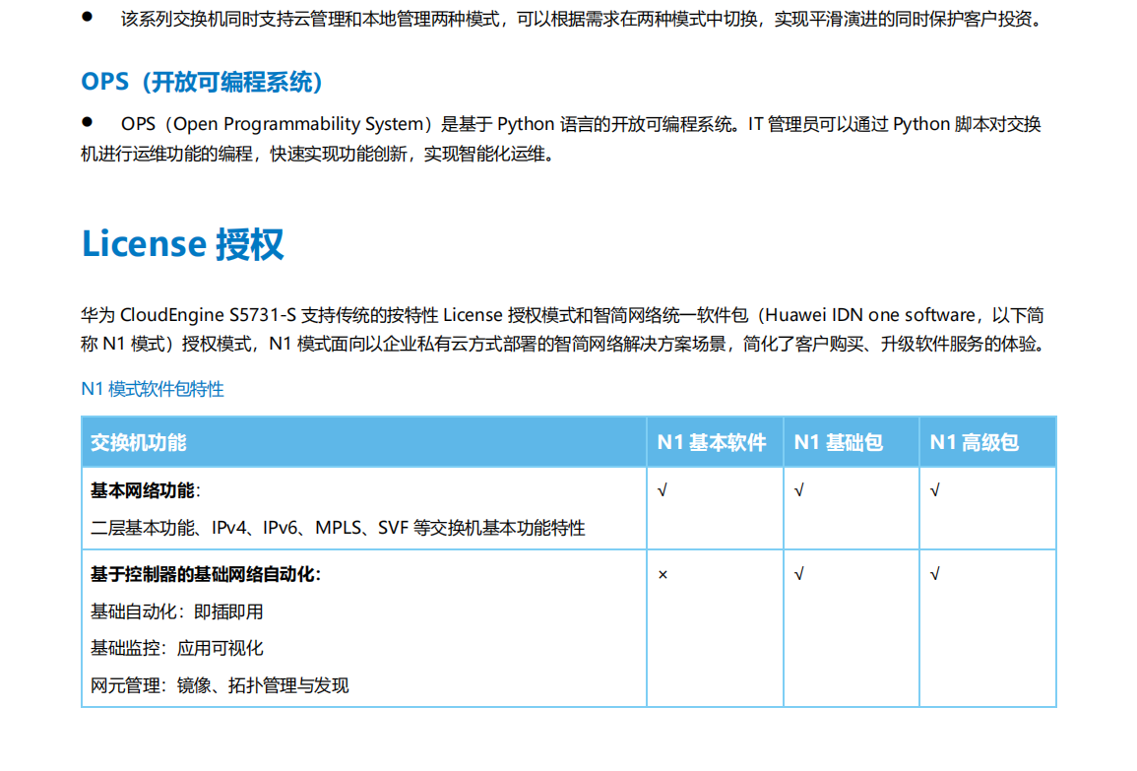Click the N1 基本软件 checkmark in 基本网络功能 row
This screenshot has height=771, width=1137.
tap(663, 490)
